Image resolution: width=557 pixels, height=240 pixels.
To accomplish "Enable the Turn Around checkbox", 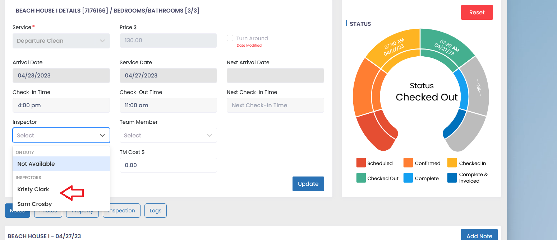I will [230, 38].
